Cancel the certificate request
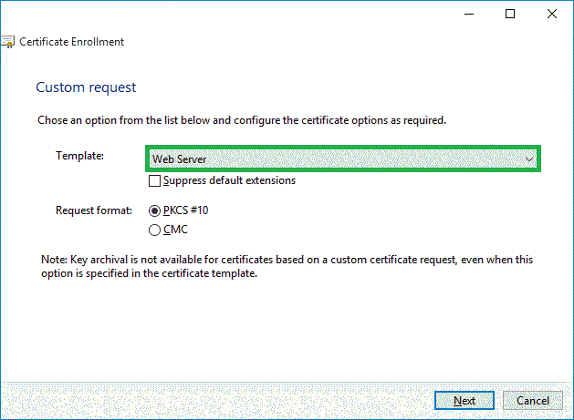 click(x=532, y=401)
